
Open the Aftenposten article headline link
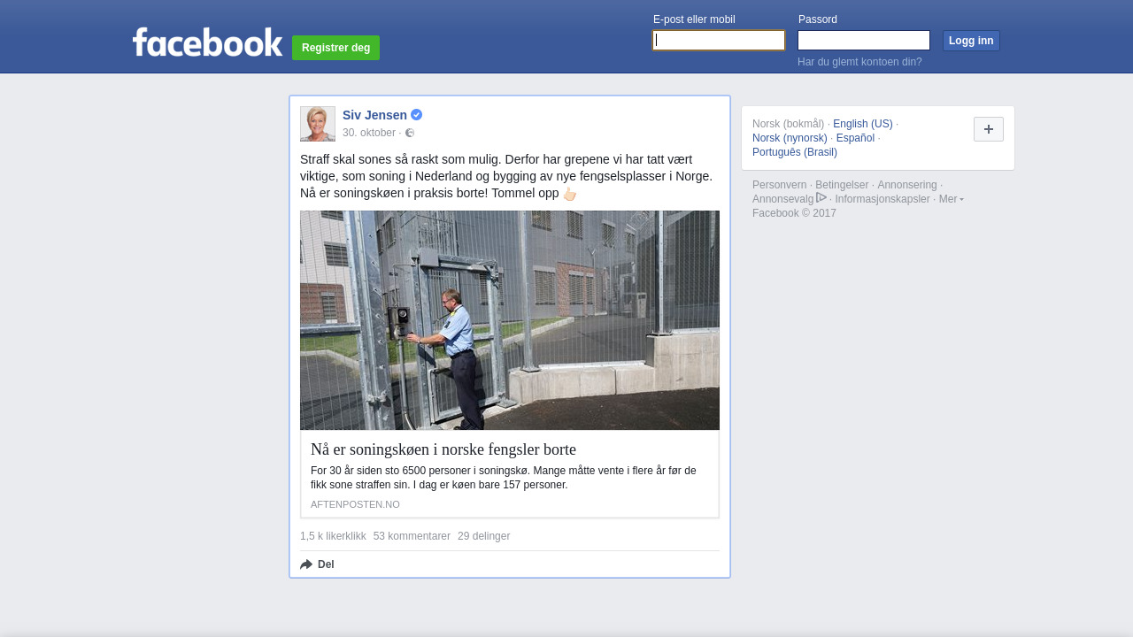(x=443, y=449)
